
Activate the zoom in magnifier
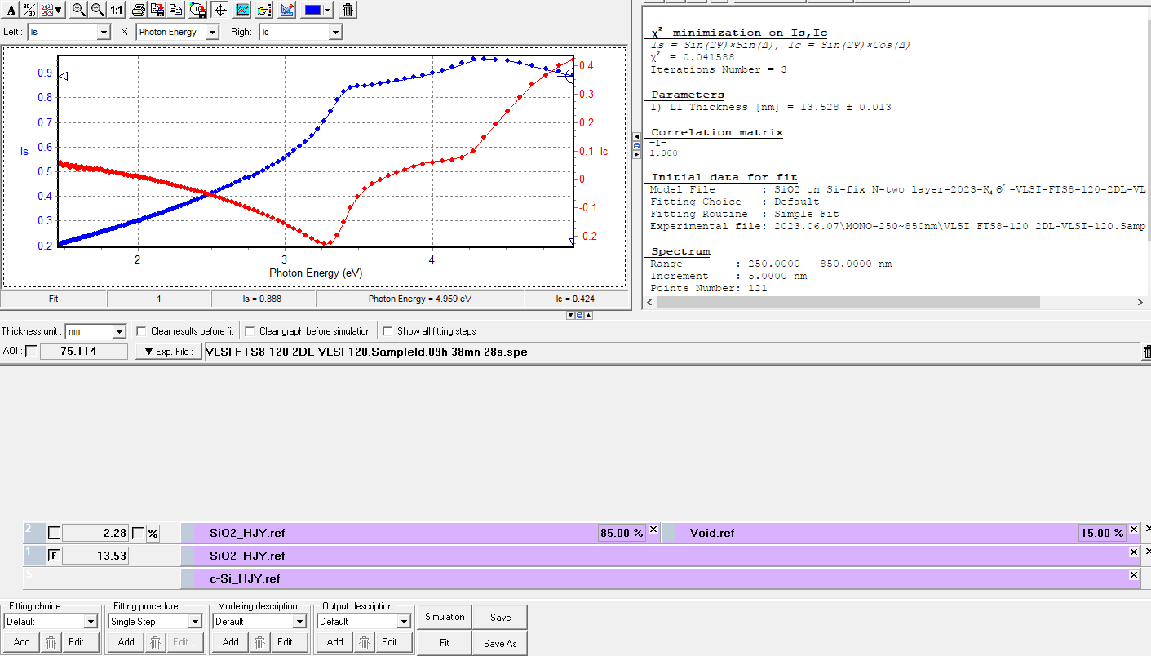coord(78,10)
